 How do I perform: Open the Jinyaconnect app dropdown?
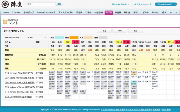[x=166, y=4]
